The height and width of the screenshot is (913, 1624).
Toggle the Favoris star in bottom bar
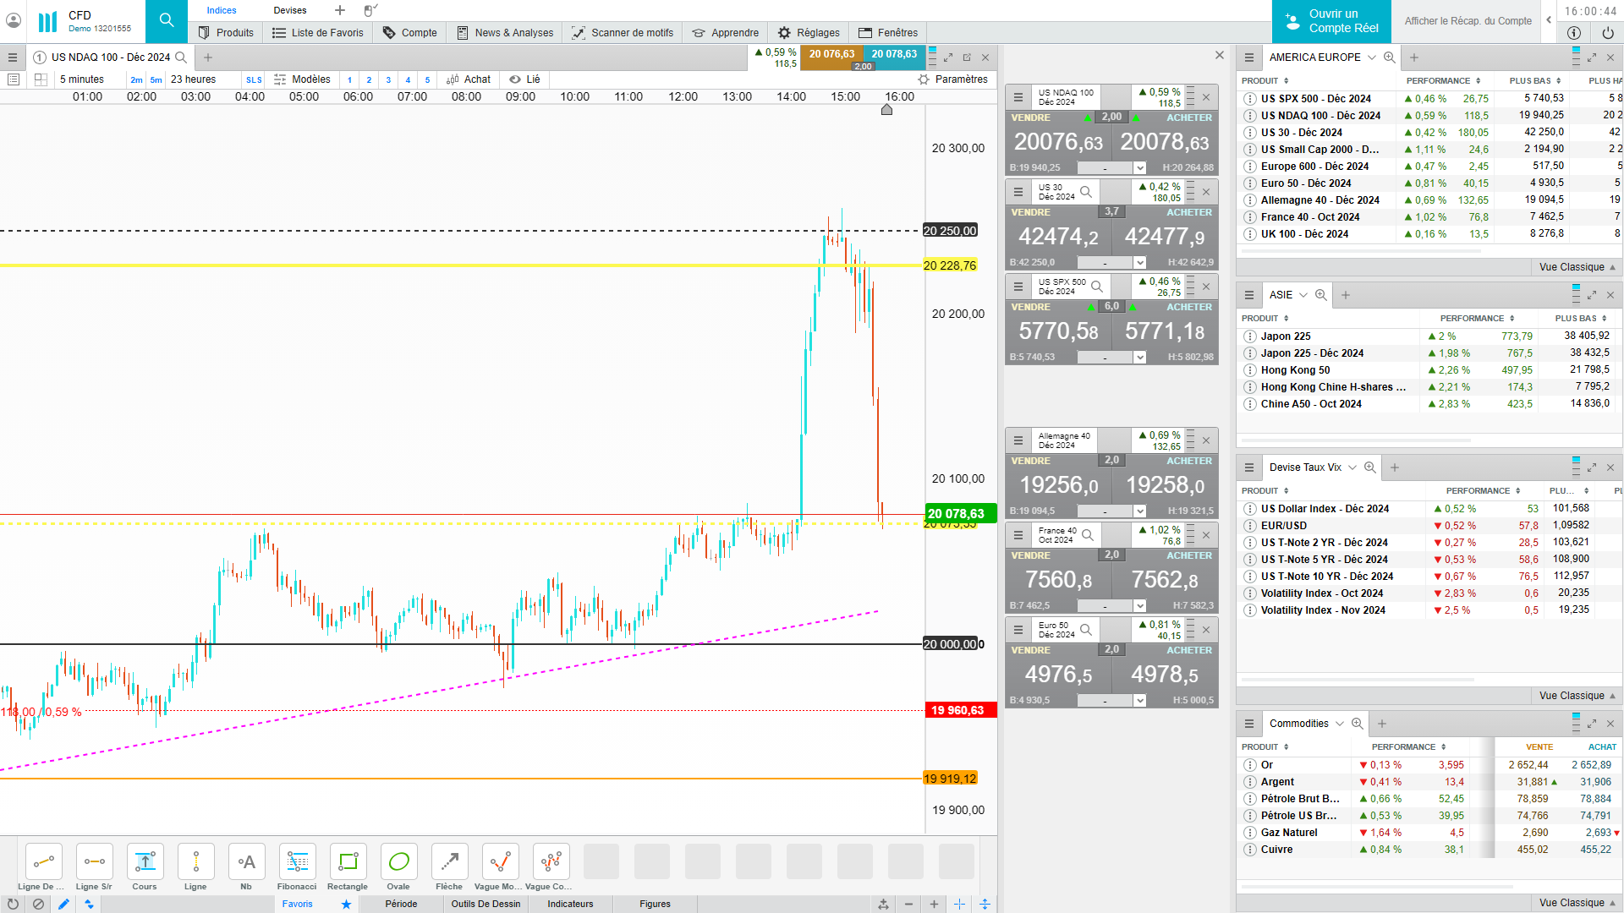click(x=346, y=904)
